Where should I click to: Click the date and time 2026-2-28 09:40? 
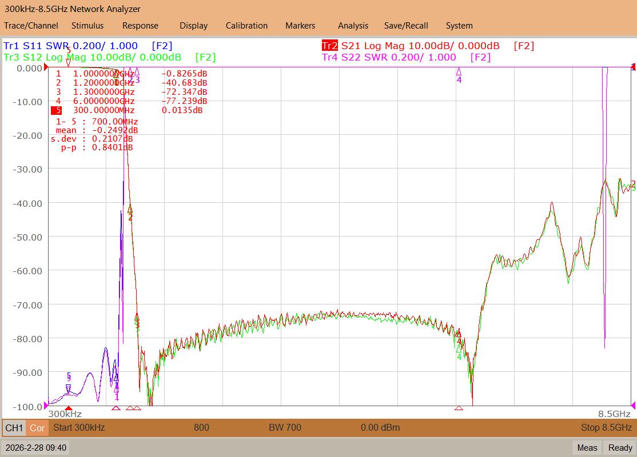pos(36,448)
